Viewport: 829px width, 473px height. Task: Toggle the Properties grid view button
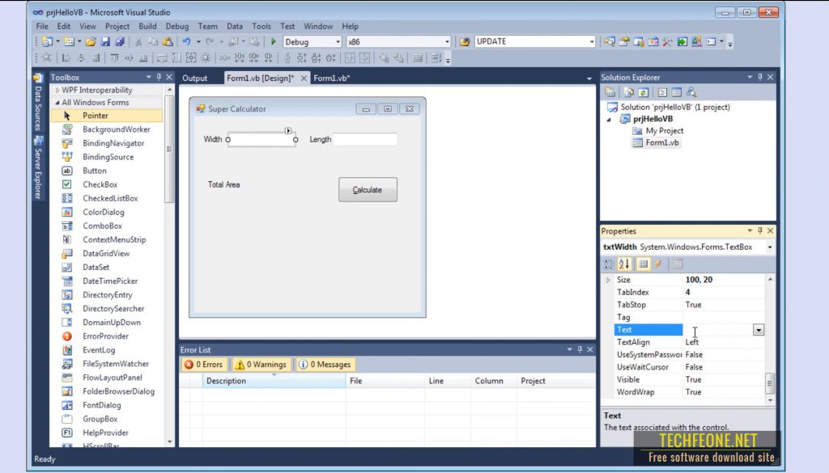(643, 264)
